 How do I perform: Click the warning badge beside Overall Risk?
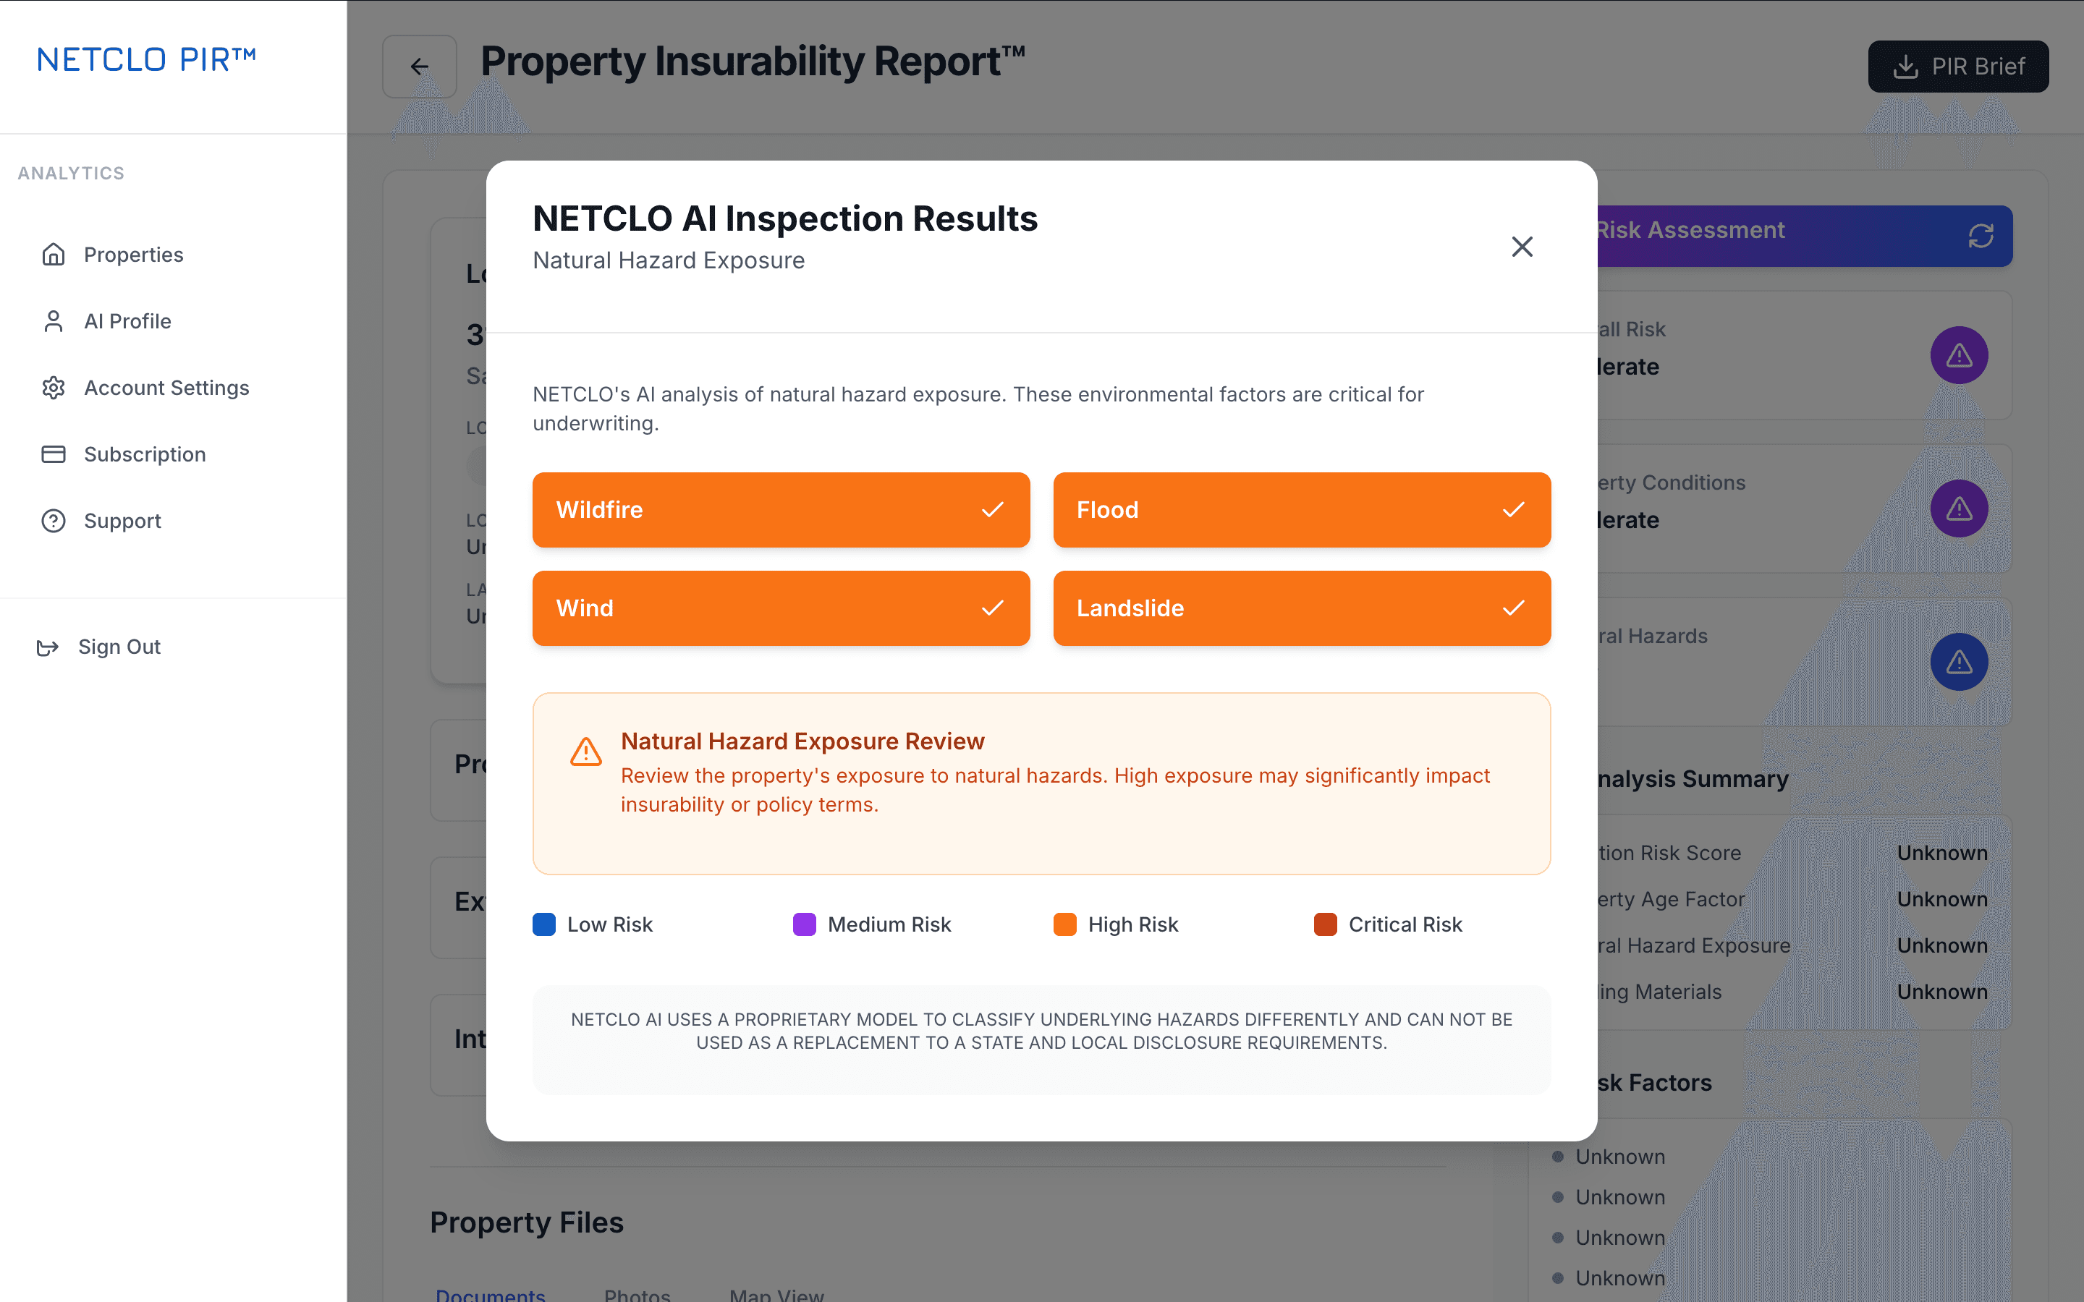[x=1959, y=354]
